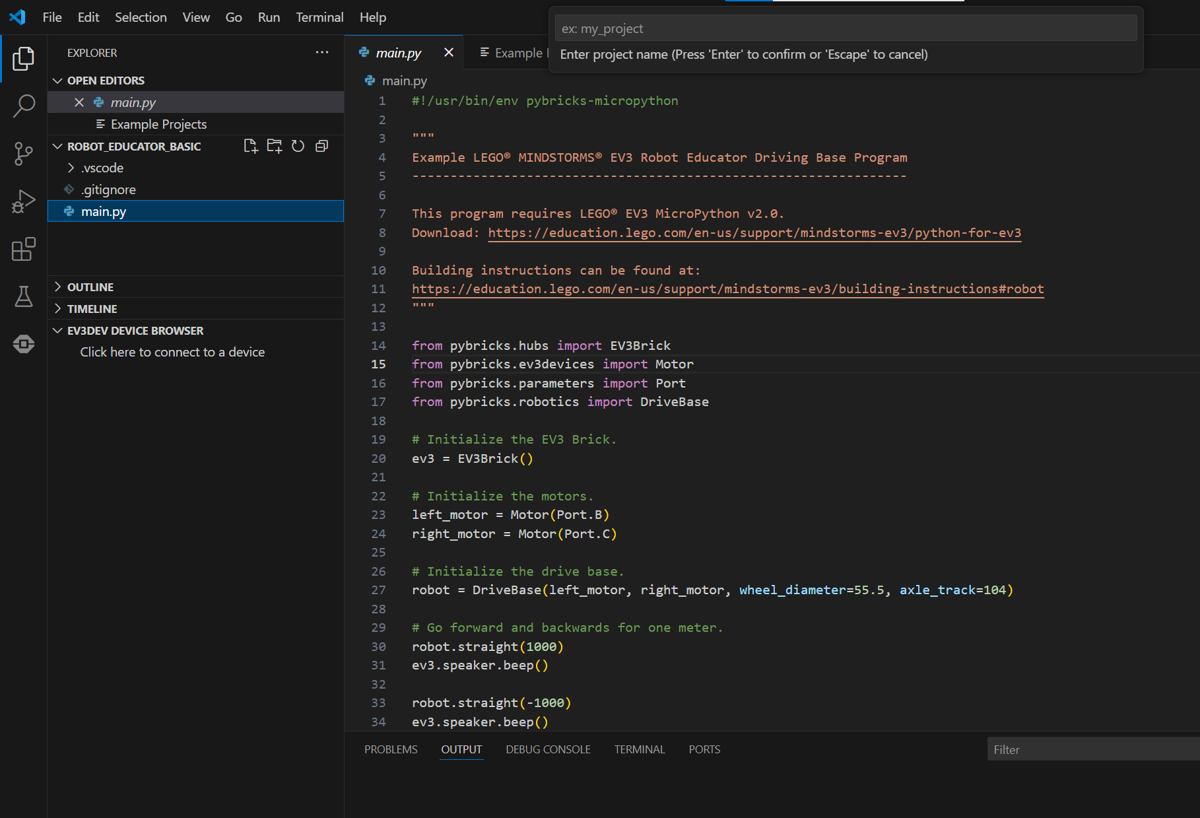Click the shebang line pybricks-micropython
Viewport: 1200px width, 818px height.
pyautogui.click(x=545, y=100)
